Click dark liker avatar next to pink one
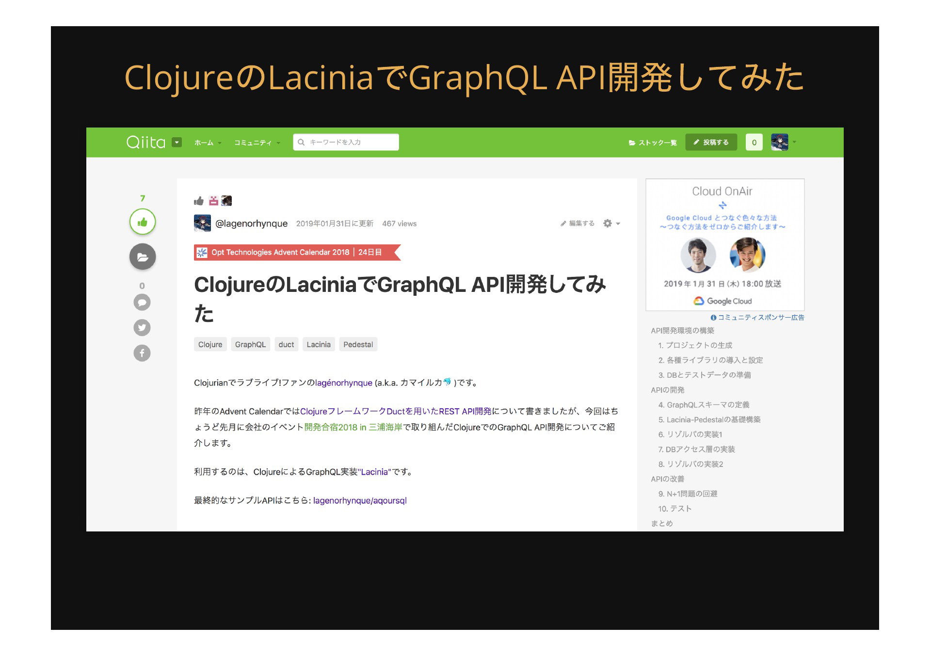Viewport: 931px width, 658px height. tap(226, 201)
